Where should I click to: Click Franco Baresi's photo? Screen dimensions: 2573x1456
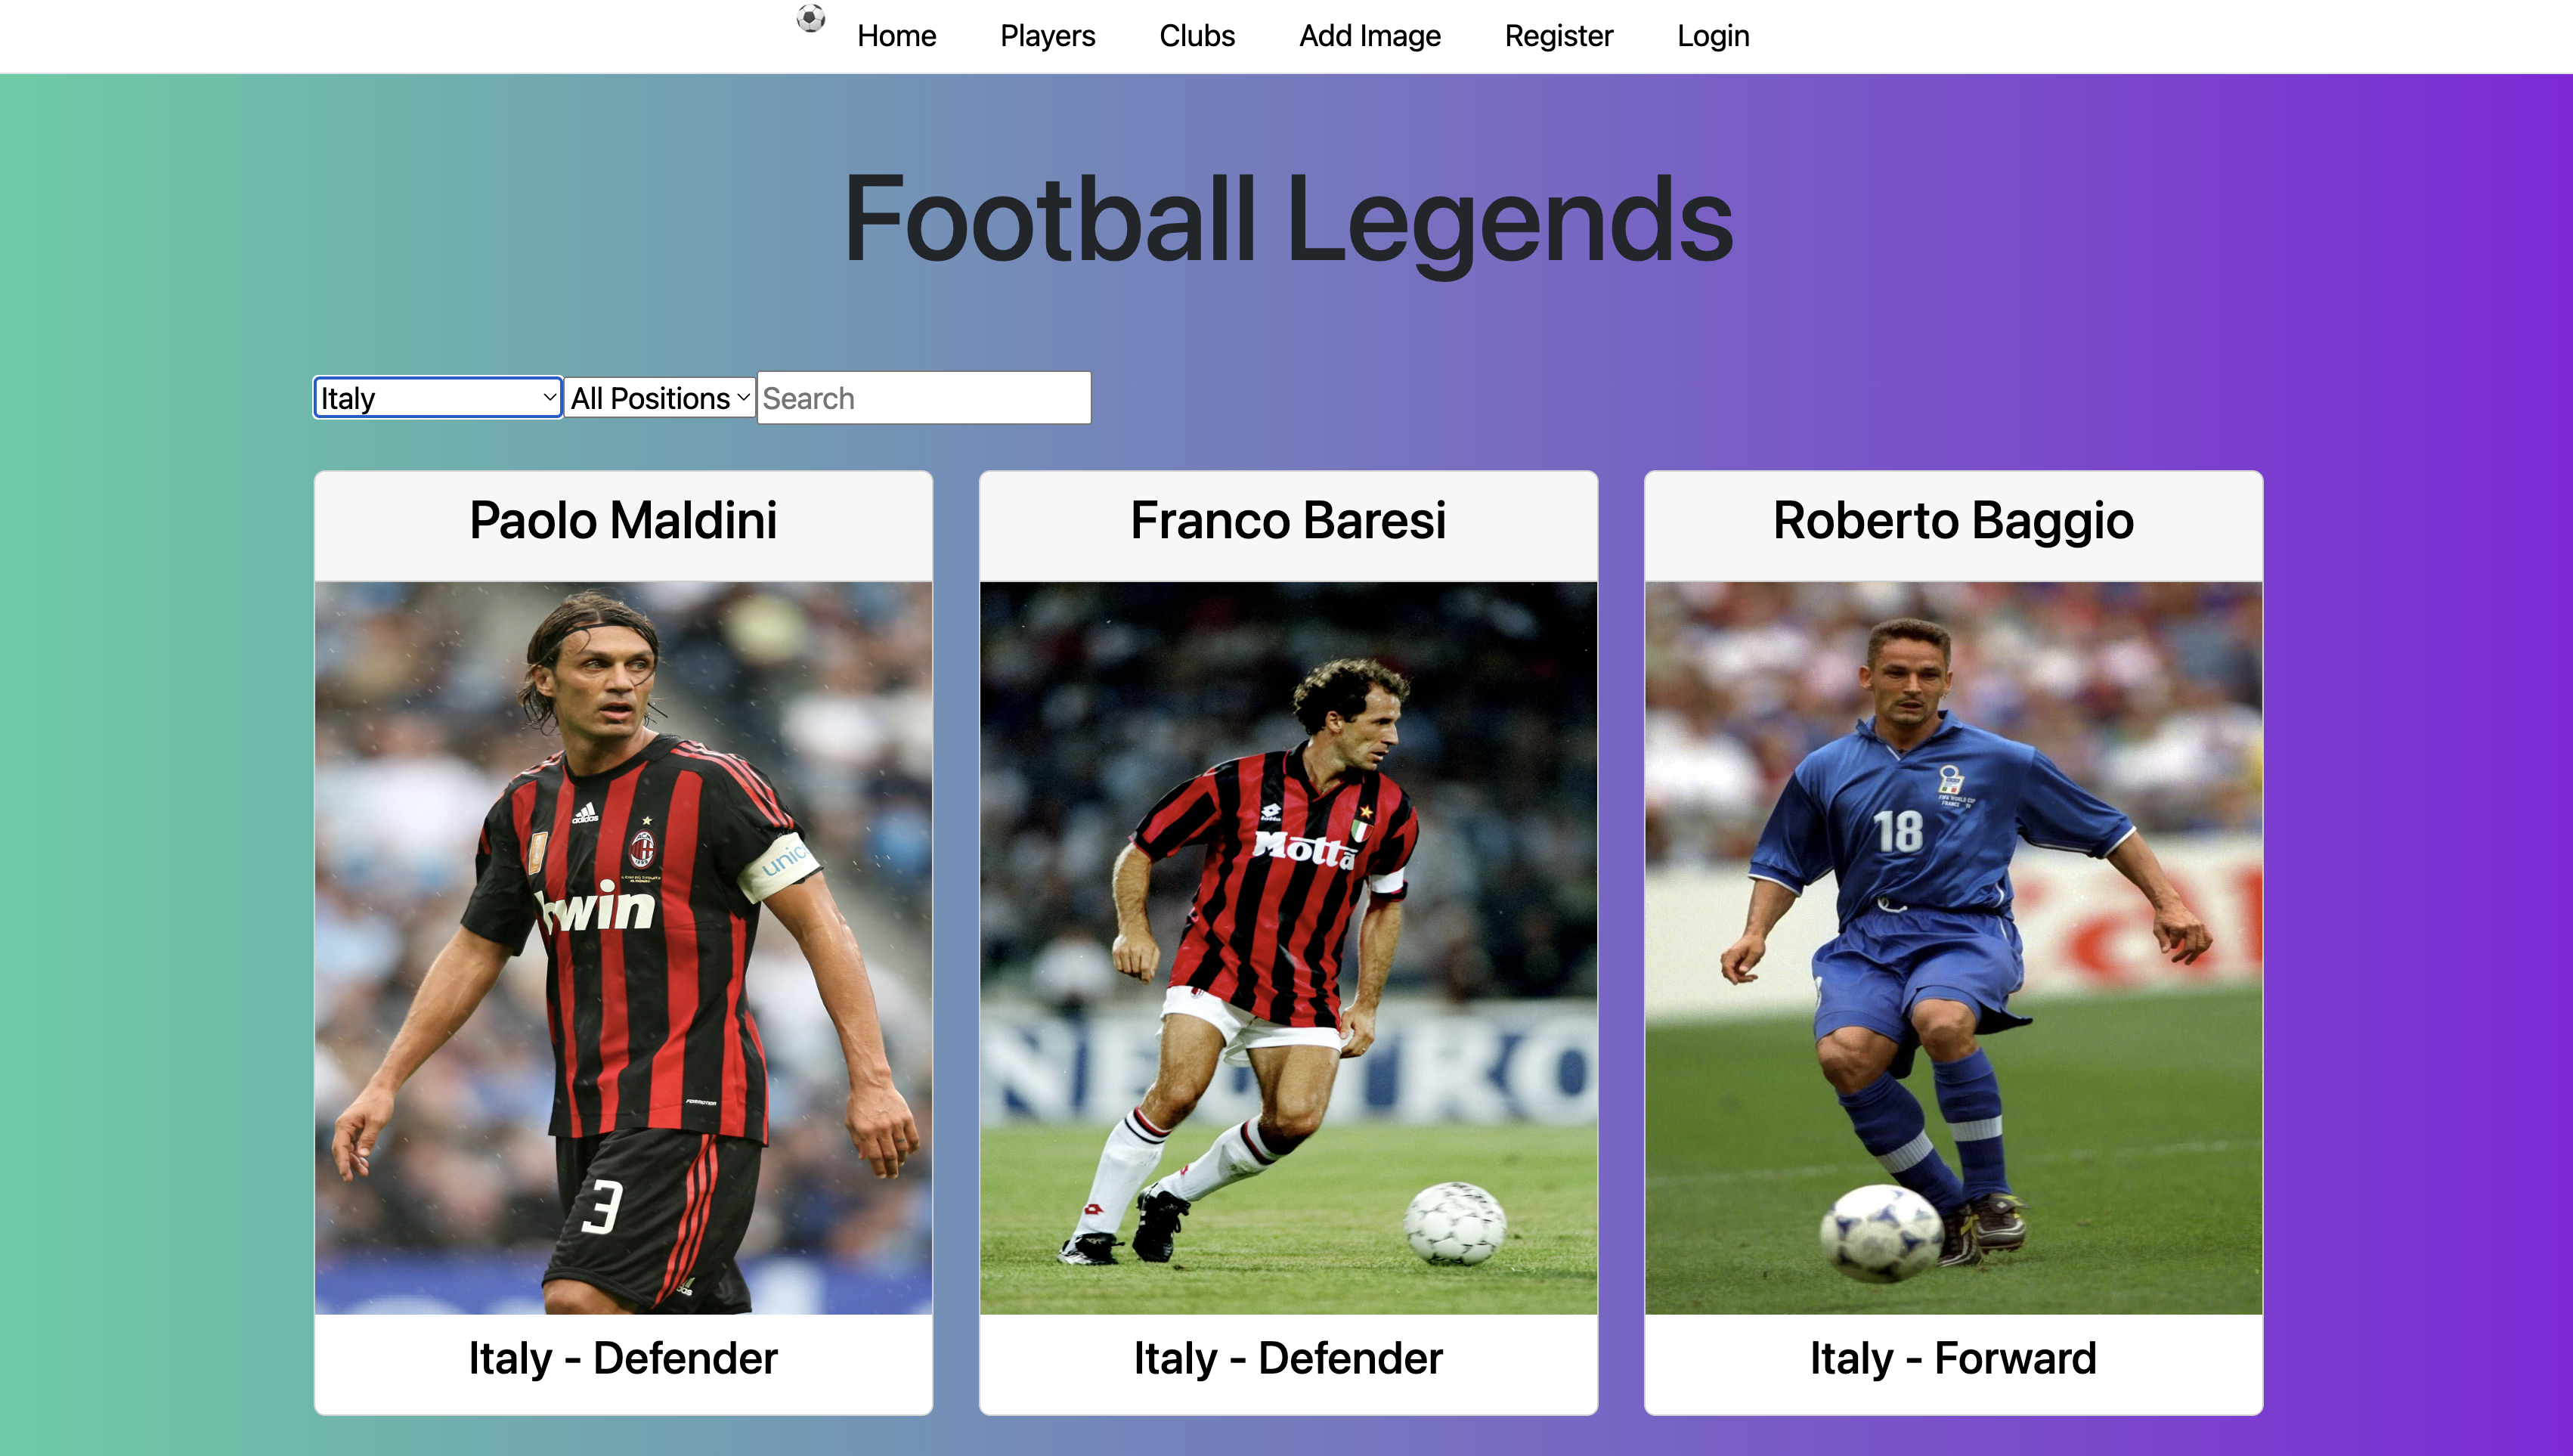[x=1289, y=948]
